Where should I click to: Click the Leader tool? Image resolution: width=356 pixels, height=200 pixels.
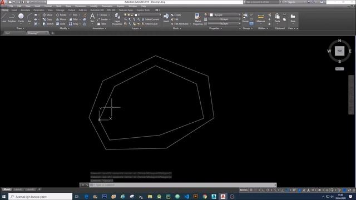pyautogui.click(x=102, y=19)
